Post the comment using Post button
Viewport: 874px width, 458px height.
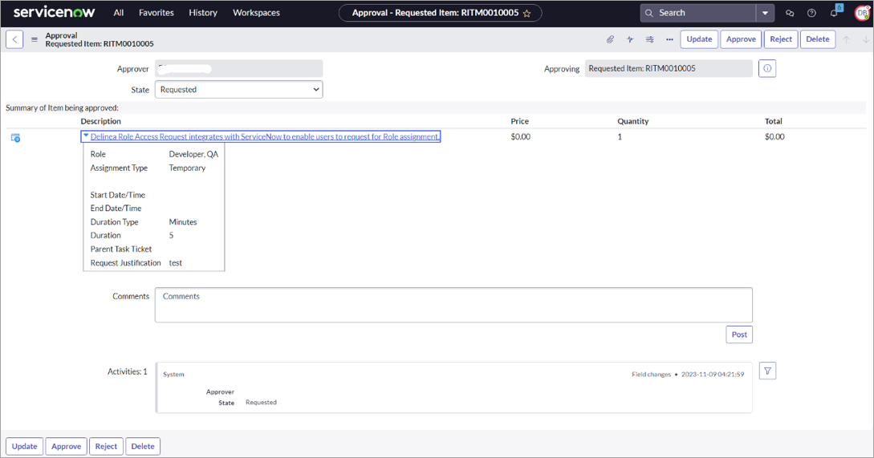coord(739,334)
